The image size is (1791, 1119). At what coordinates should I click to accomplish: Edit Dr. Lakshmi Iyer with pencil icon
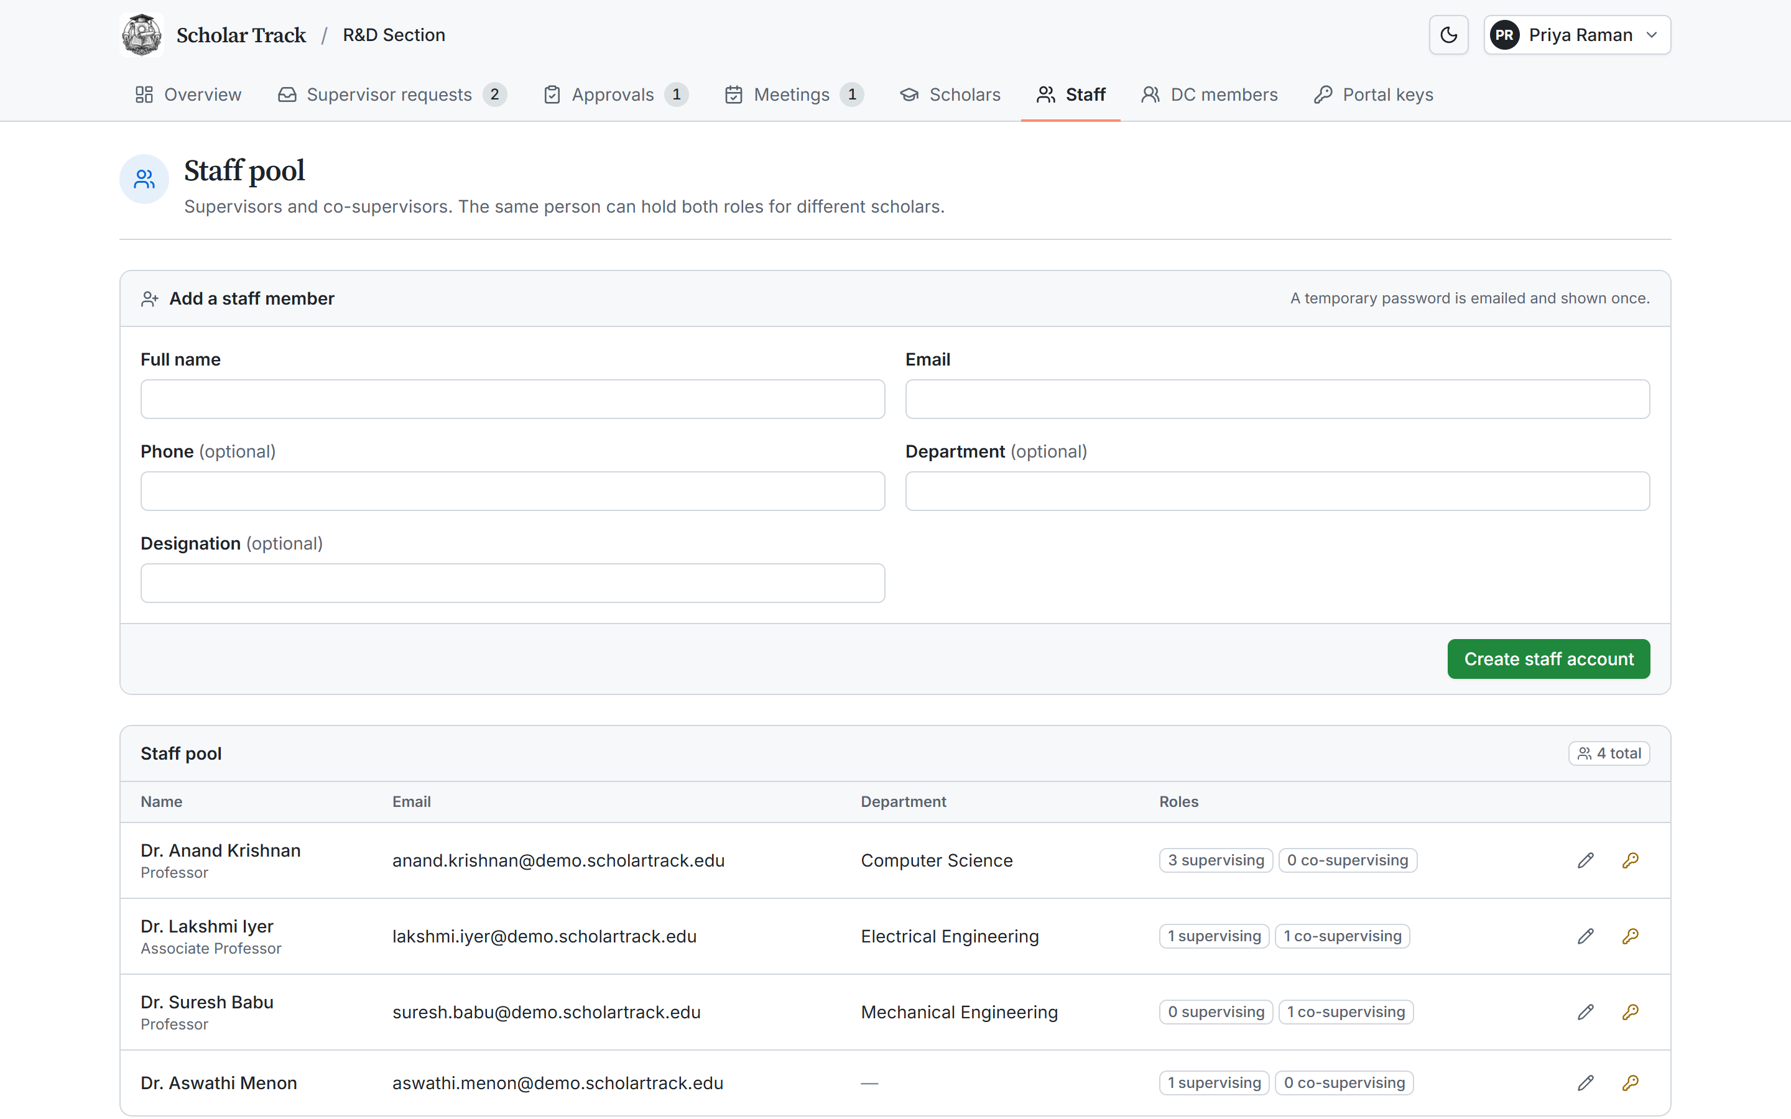(x=1585, y=936)
